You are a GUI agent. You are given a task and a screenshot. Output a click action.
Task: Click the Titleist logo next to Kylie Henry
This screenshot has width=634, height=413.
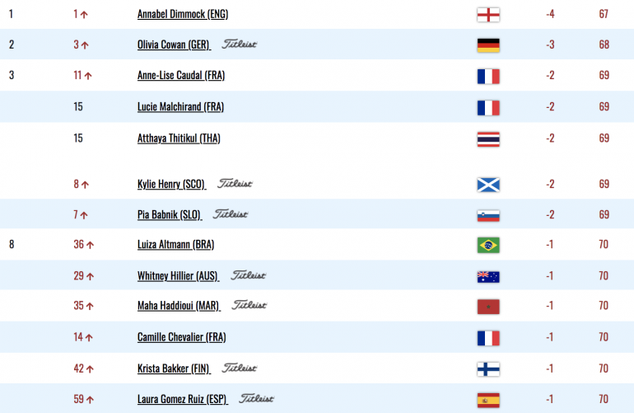click(235, 184)
